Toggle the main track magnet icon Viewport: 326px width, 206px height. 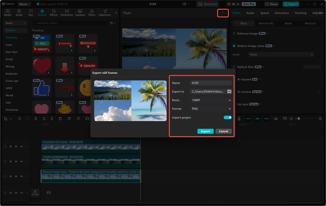coord(248,119)
